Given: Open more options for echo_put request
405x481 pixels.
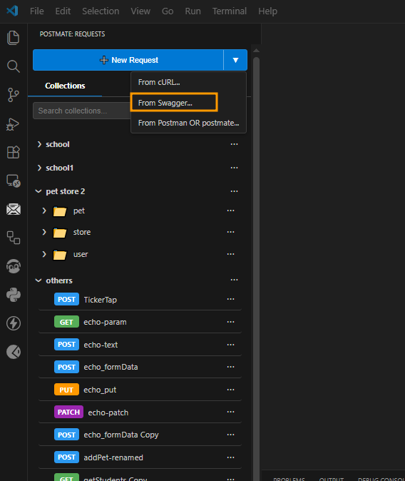Looking at the screenshot, I should [x=230, y=390].
